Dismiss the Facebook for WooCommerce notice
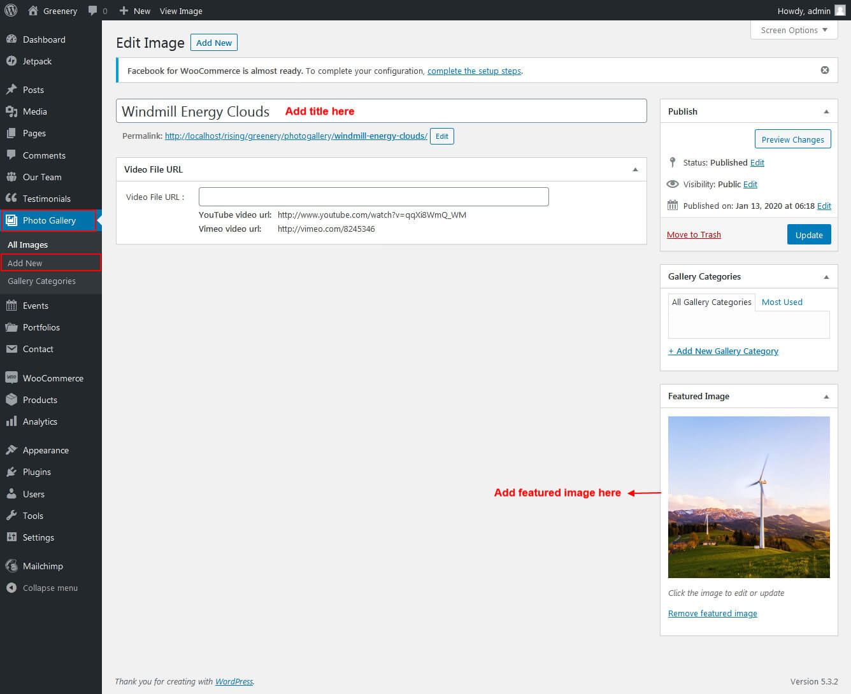The width and height of the screenshot is (851, 694). tap(824, 70)
